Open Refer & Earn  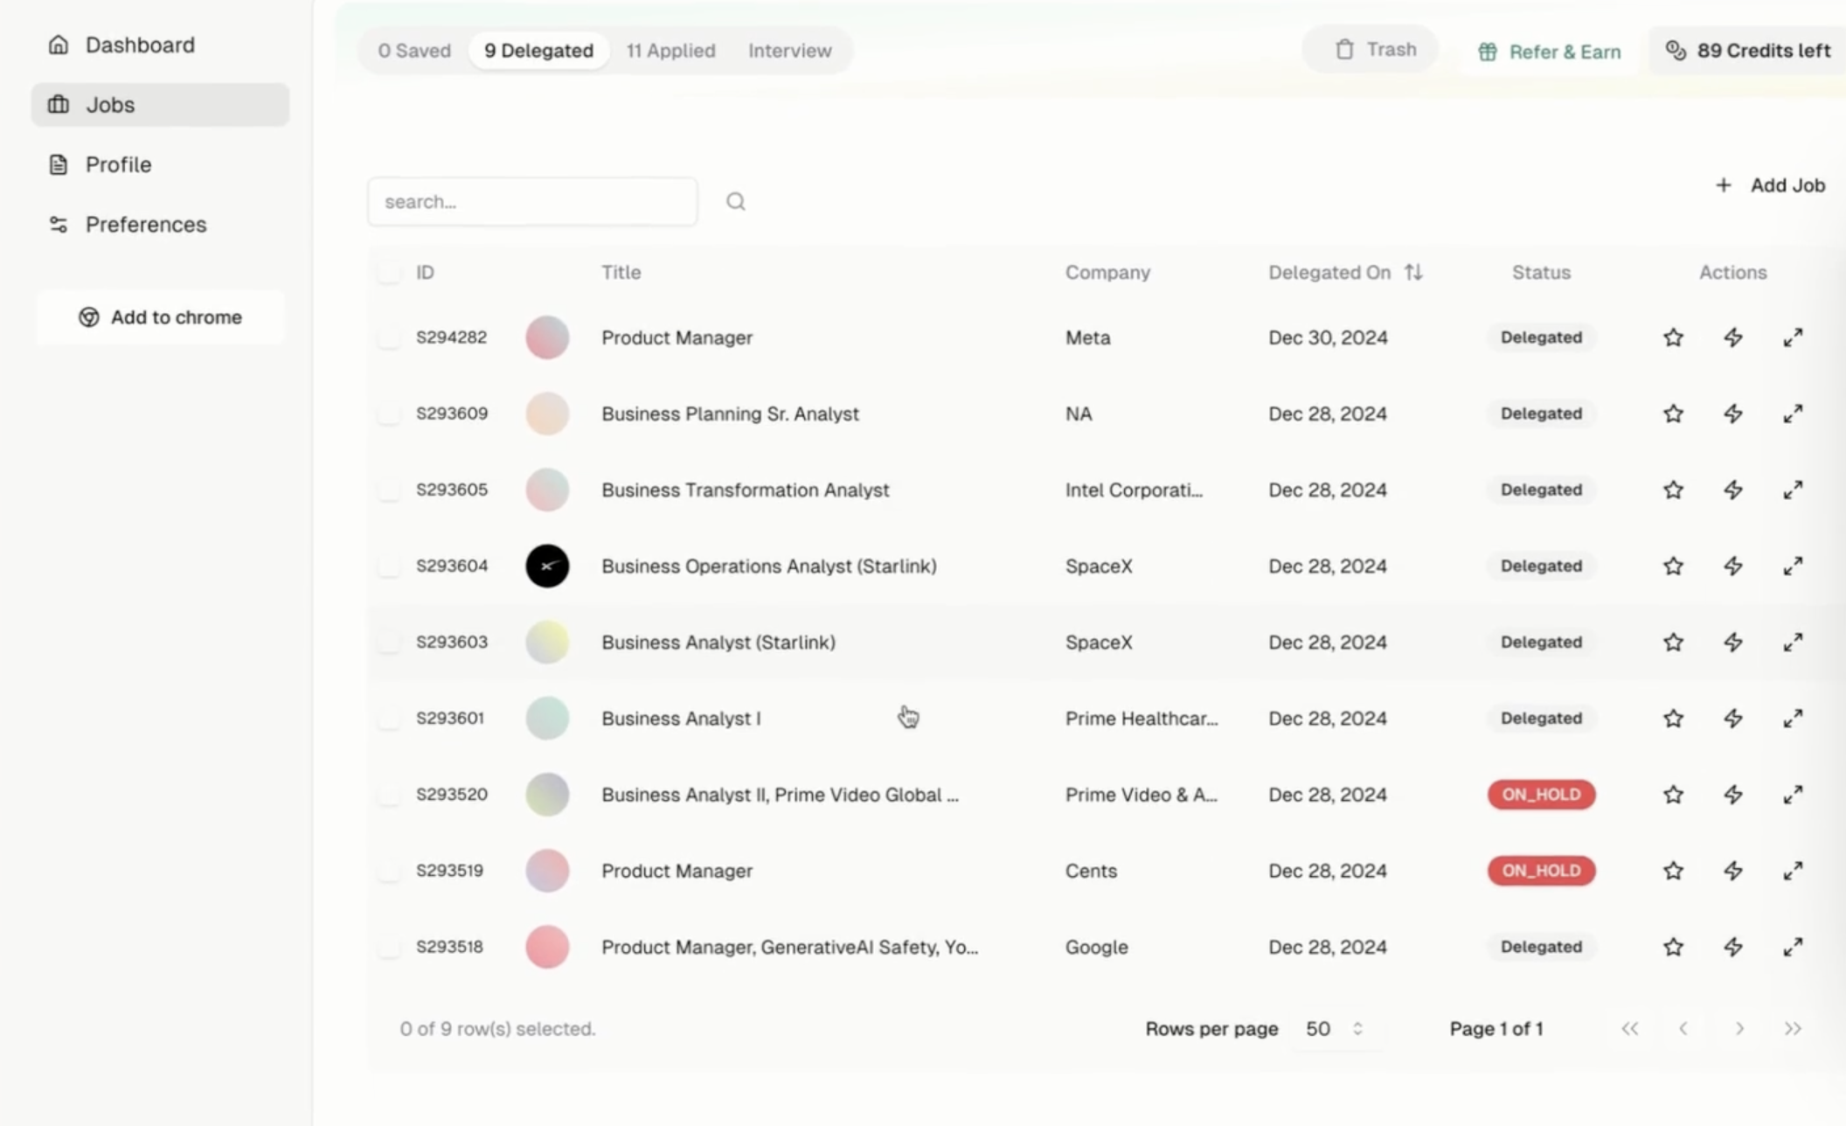coord(1549,51)
